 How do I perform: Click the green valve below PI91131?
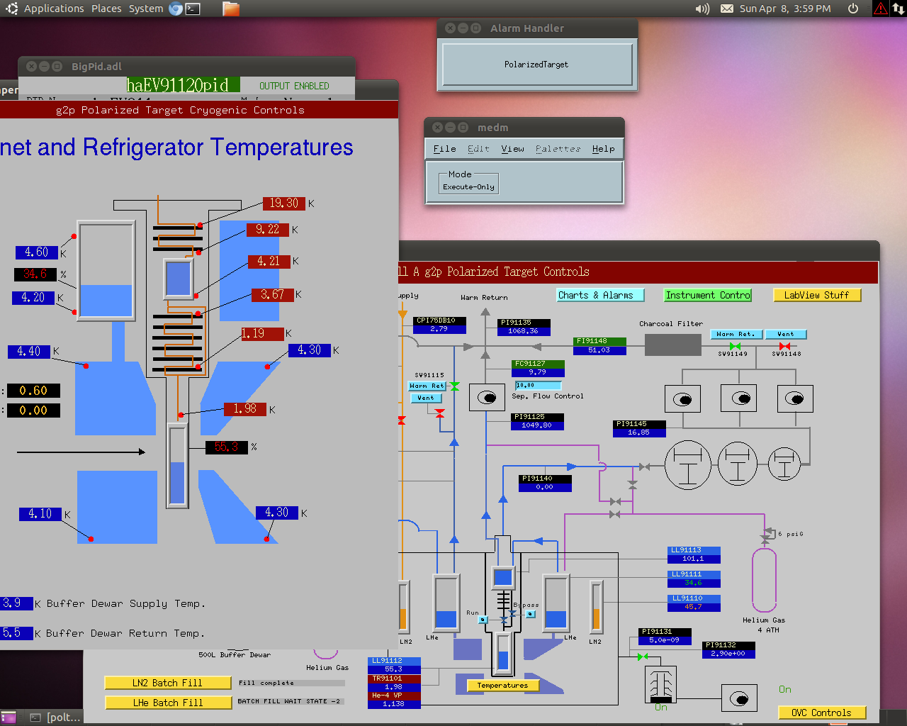tap(642, 657)
